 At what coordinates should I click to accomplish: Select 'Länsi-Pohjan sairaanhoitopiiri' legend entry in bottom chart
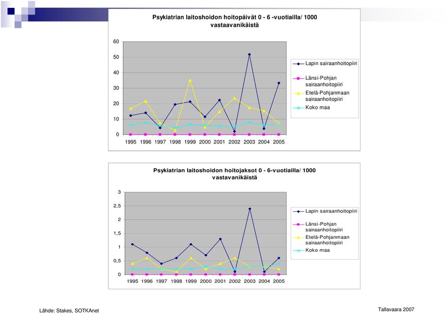coord(318,227)
